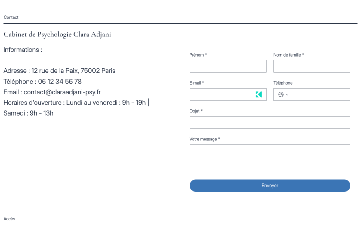Open the phone country code dropdown chevron

[287, 94]
